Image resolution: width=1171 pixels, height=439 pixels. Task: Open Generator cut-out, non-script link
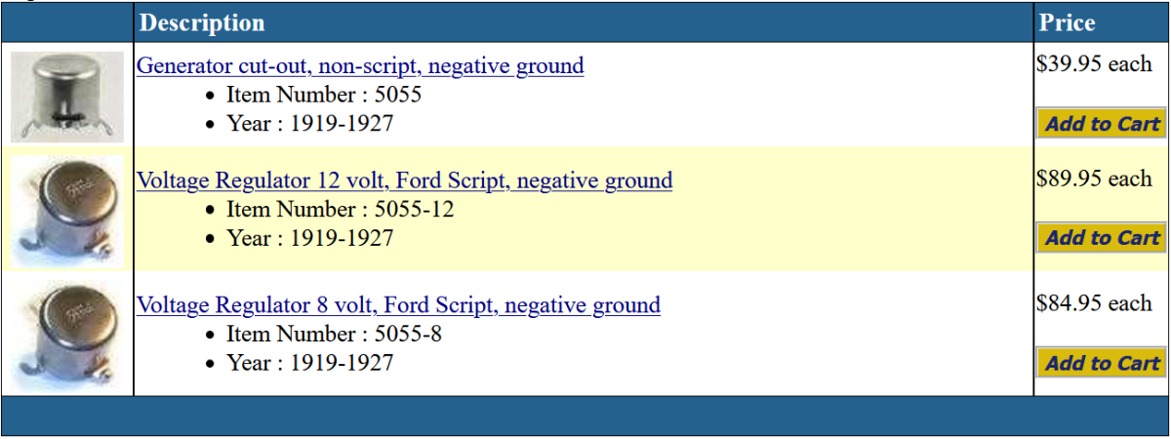[x=360, y=66]
